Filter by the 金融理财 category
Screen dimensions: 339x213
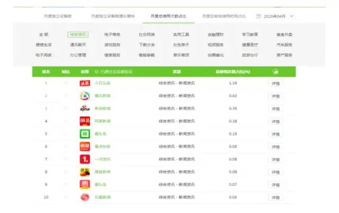(x=216, y=34)
